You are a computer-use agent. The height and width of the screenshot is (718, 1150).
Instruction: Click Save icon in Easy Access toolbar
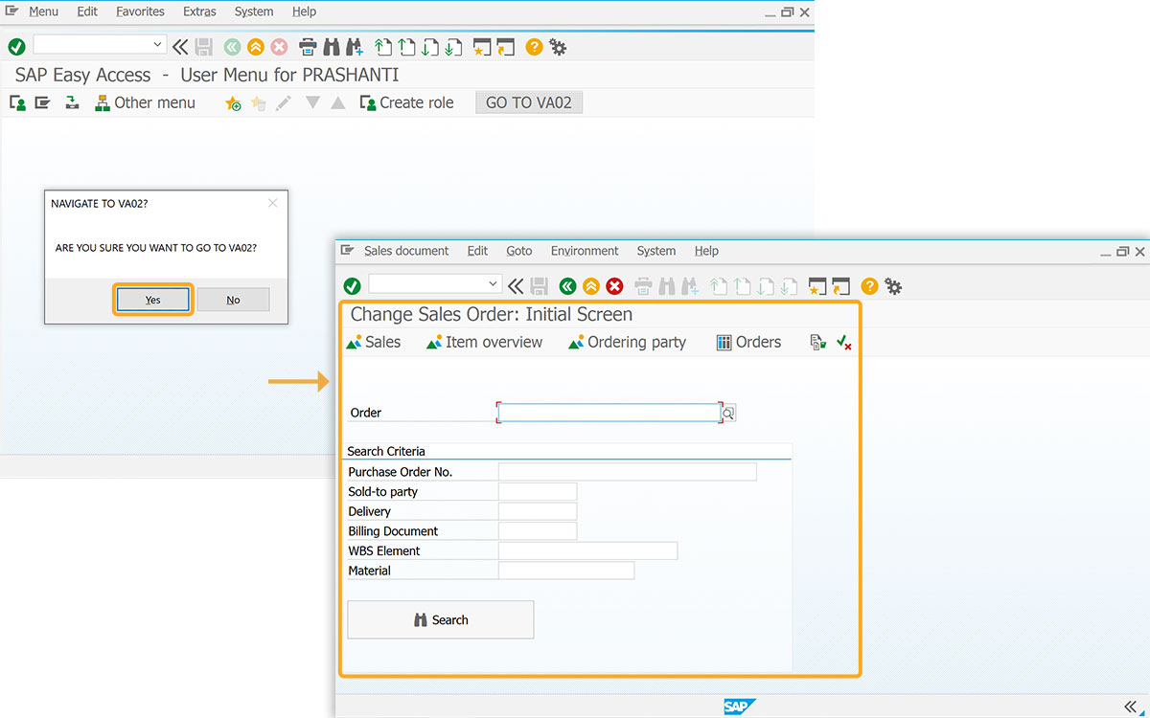point(204,46)
